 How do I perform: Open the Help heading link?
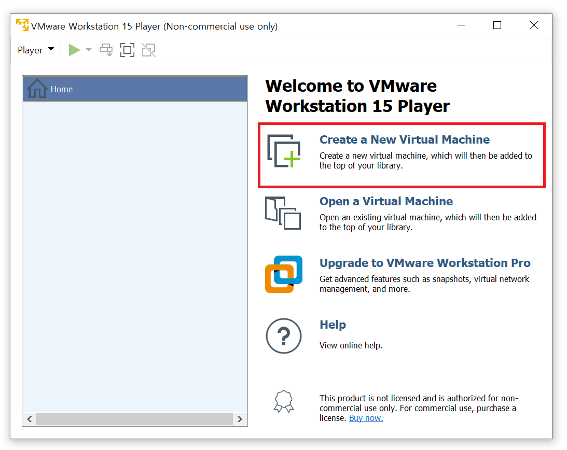click(x=333, y=325)
